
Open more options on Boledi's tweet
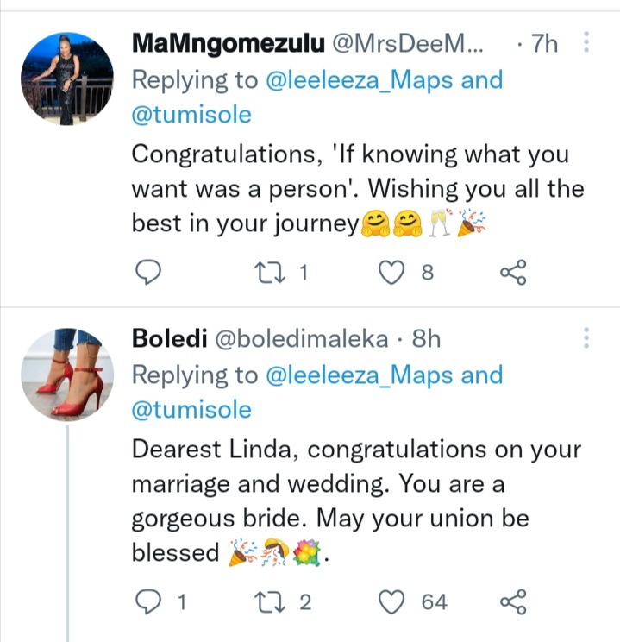(x=586, y=337)
